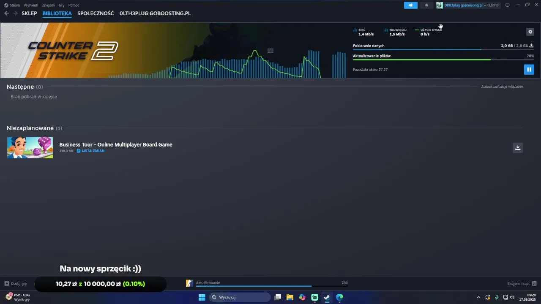Screen dimensions: 541x304
Task: Open the Pomoc menu
Action: 74,5
